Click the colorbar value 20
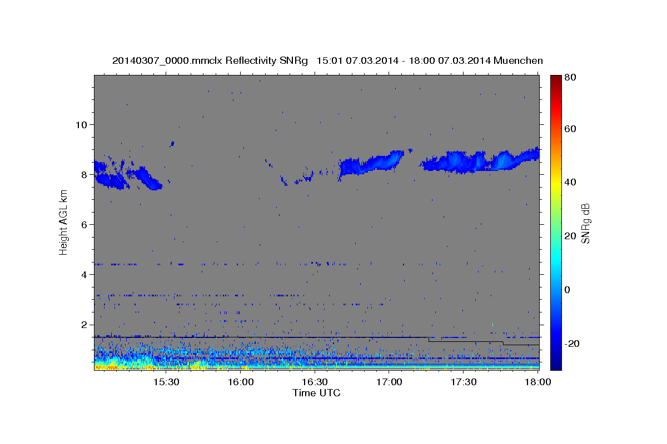This screenshot has height=444, width=667. click(571, 236)
